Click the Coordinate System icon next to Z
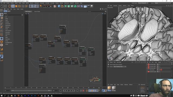 point(40,6)
